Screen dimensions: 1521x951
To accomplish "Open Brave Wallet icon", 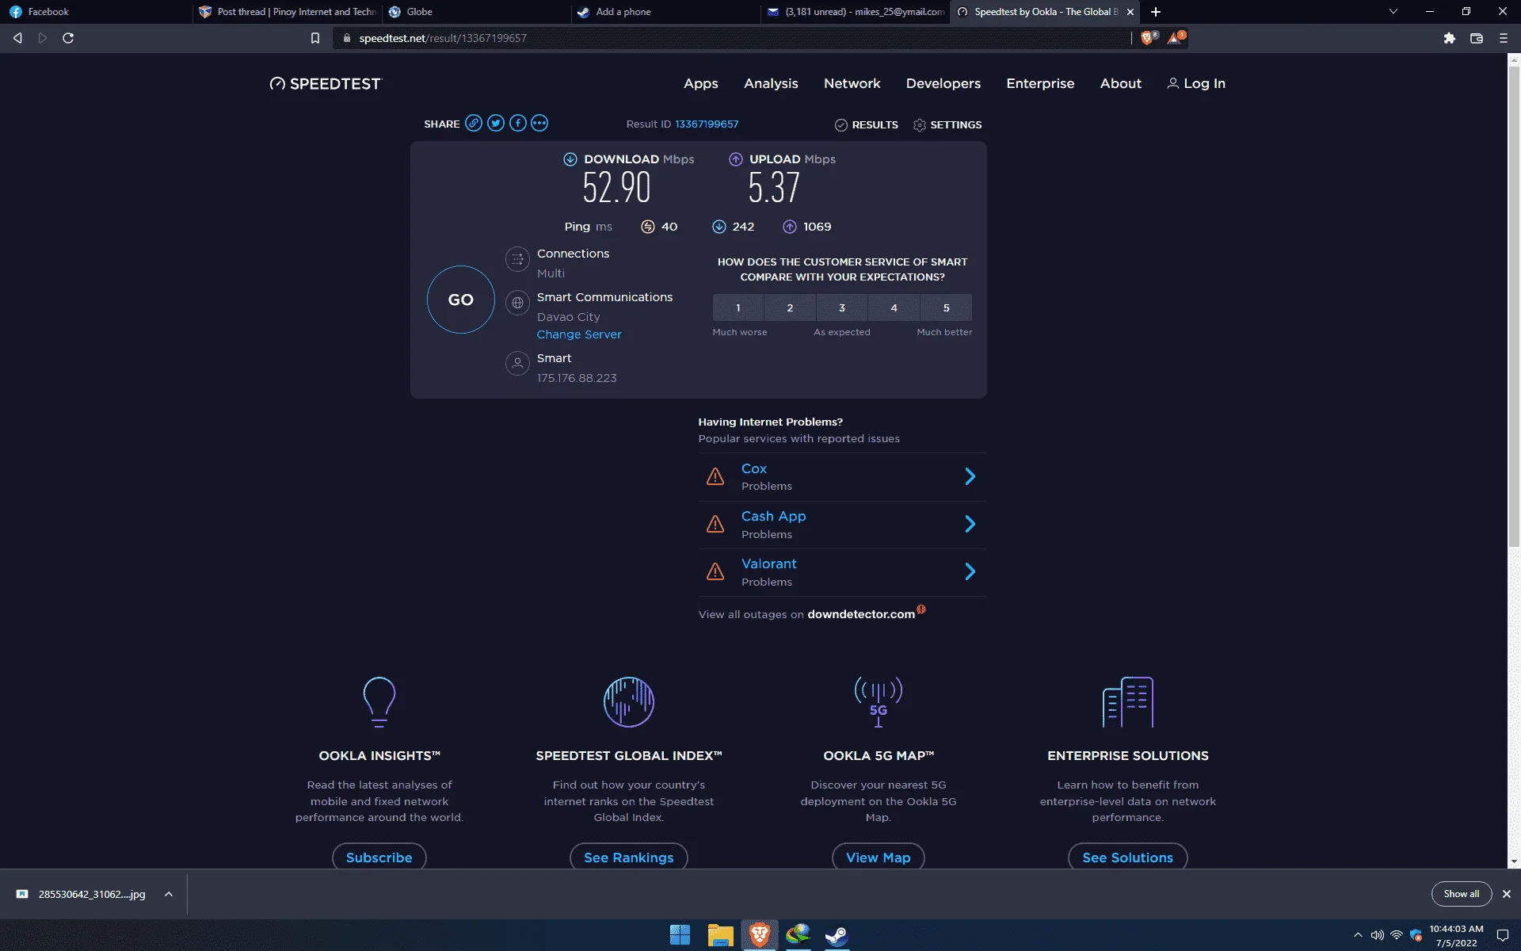I will tap(1477, 38).
